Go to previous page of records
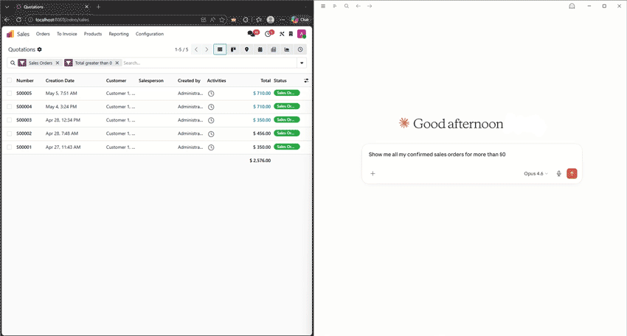This screenshot has height=336, width=627. pyautogui.click(x=196, y=49)
